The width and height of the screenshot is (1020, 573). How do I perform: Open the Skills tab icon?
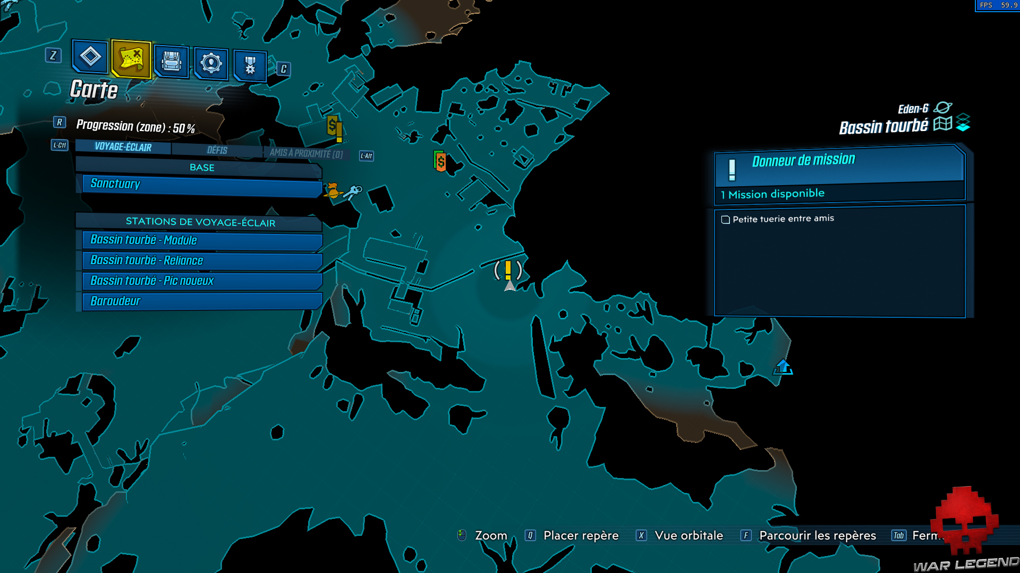click(x=211, y=64)
